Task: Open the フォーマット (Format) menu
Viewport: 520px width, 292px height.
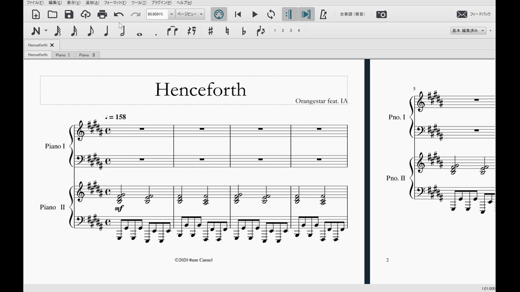Action: (x=115, y=3)
